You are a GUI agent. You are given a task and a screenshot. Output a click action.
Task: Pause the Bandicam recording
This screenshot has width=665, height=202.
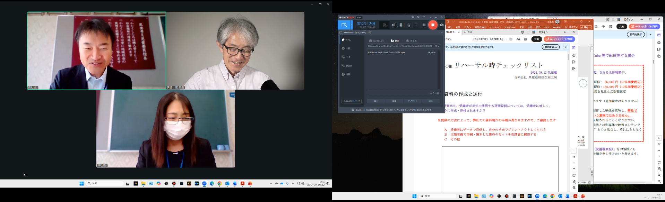pos(424,25)
